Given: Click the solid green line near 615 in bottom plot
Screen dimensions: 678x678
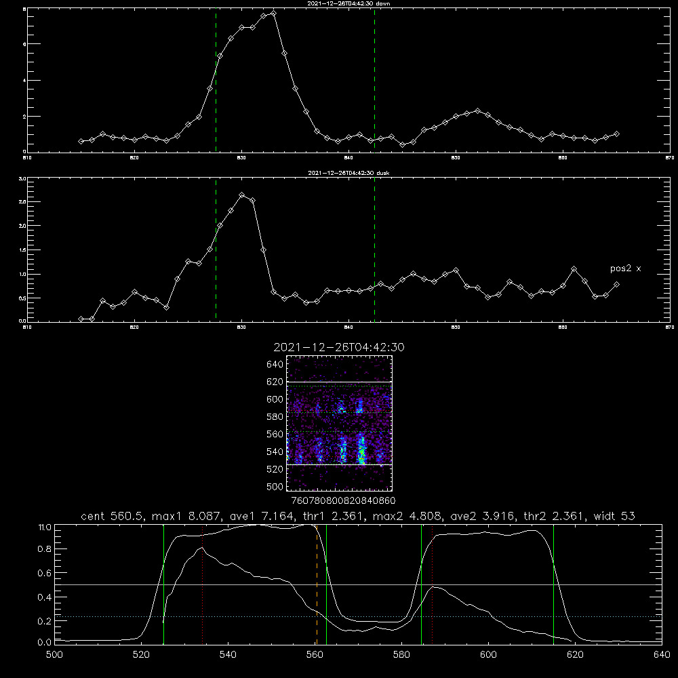Looking at the screenshot, I should 553,584.
